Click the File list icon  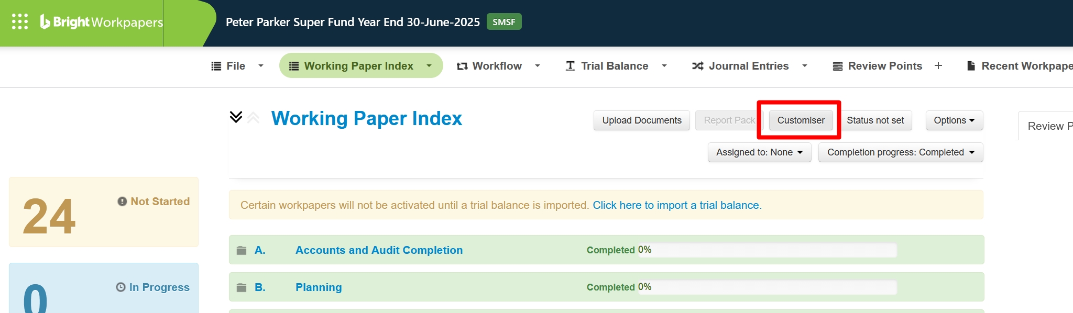click(x=216, y=66)
